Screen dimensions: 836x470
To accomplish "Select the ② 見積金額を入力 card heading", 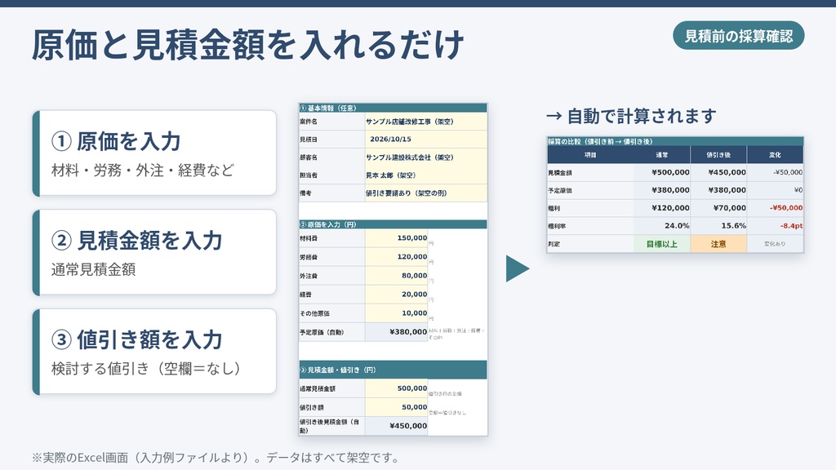I will tap(136, 241).
